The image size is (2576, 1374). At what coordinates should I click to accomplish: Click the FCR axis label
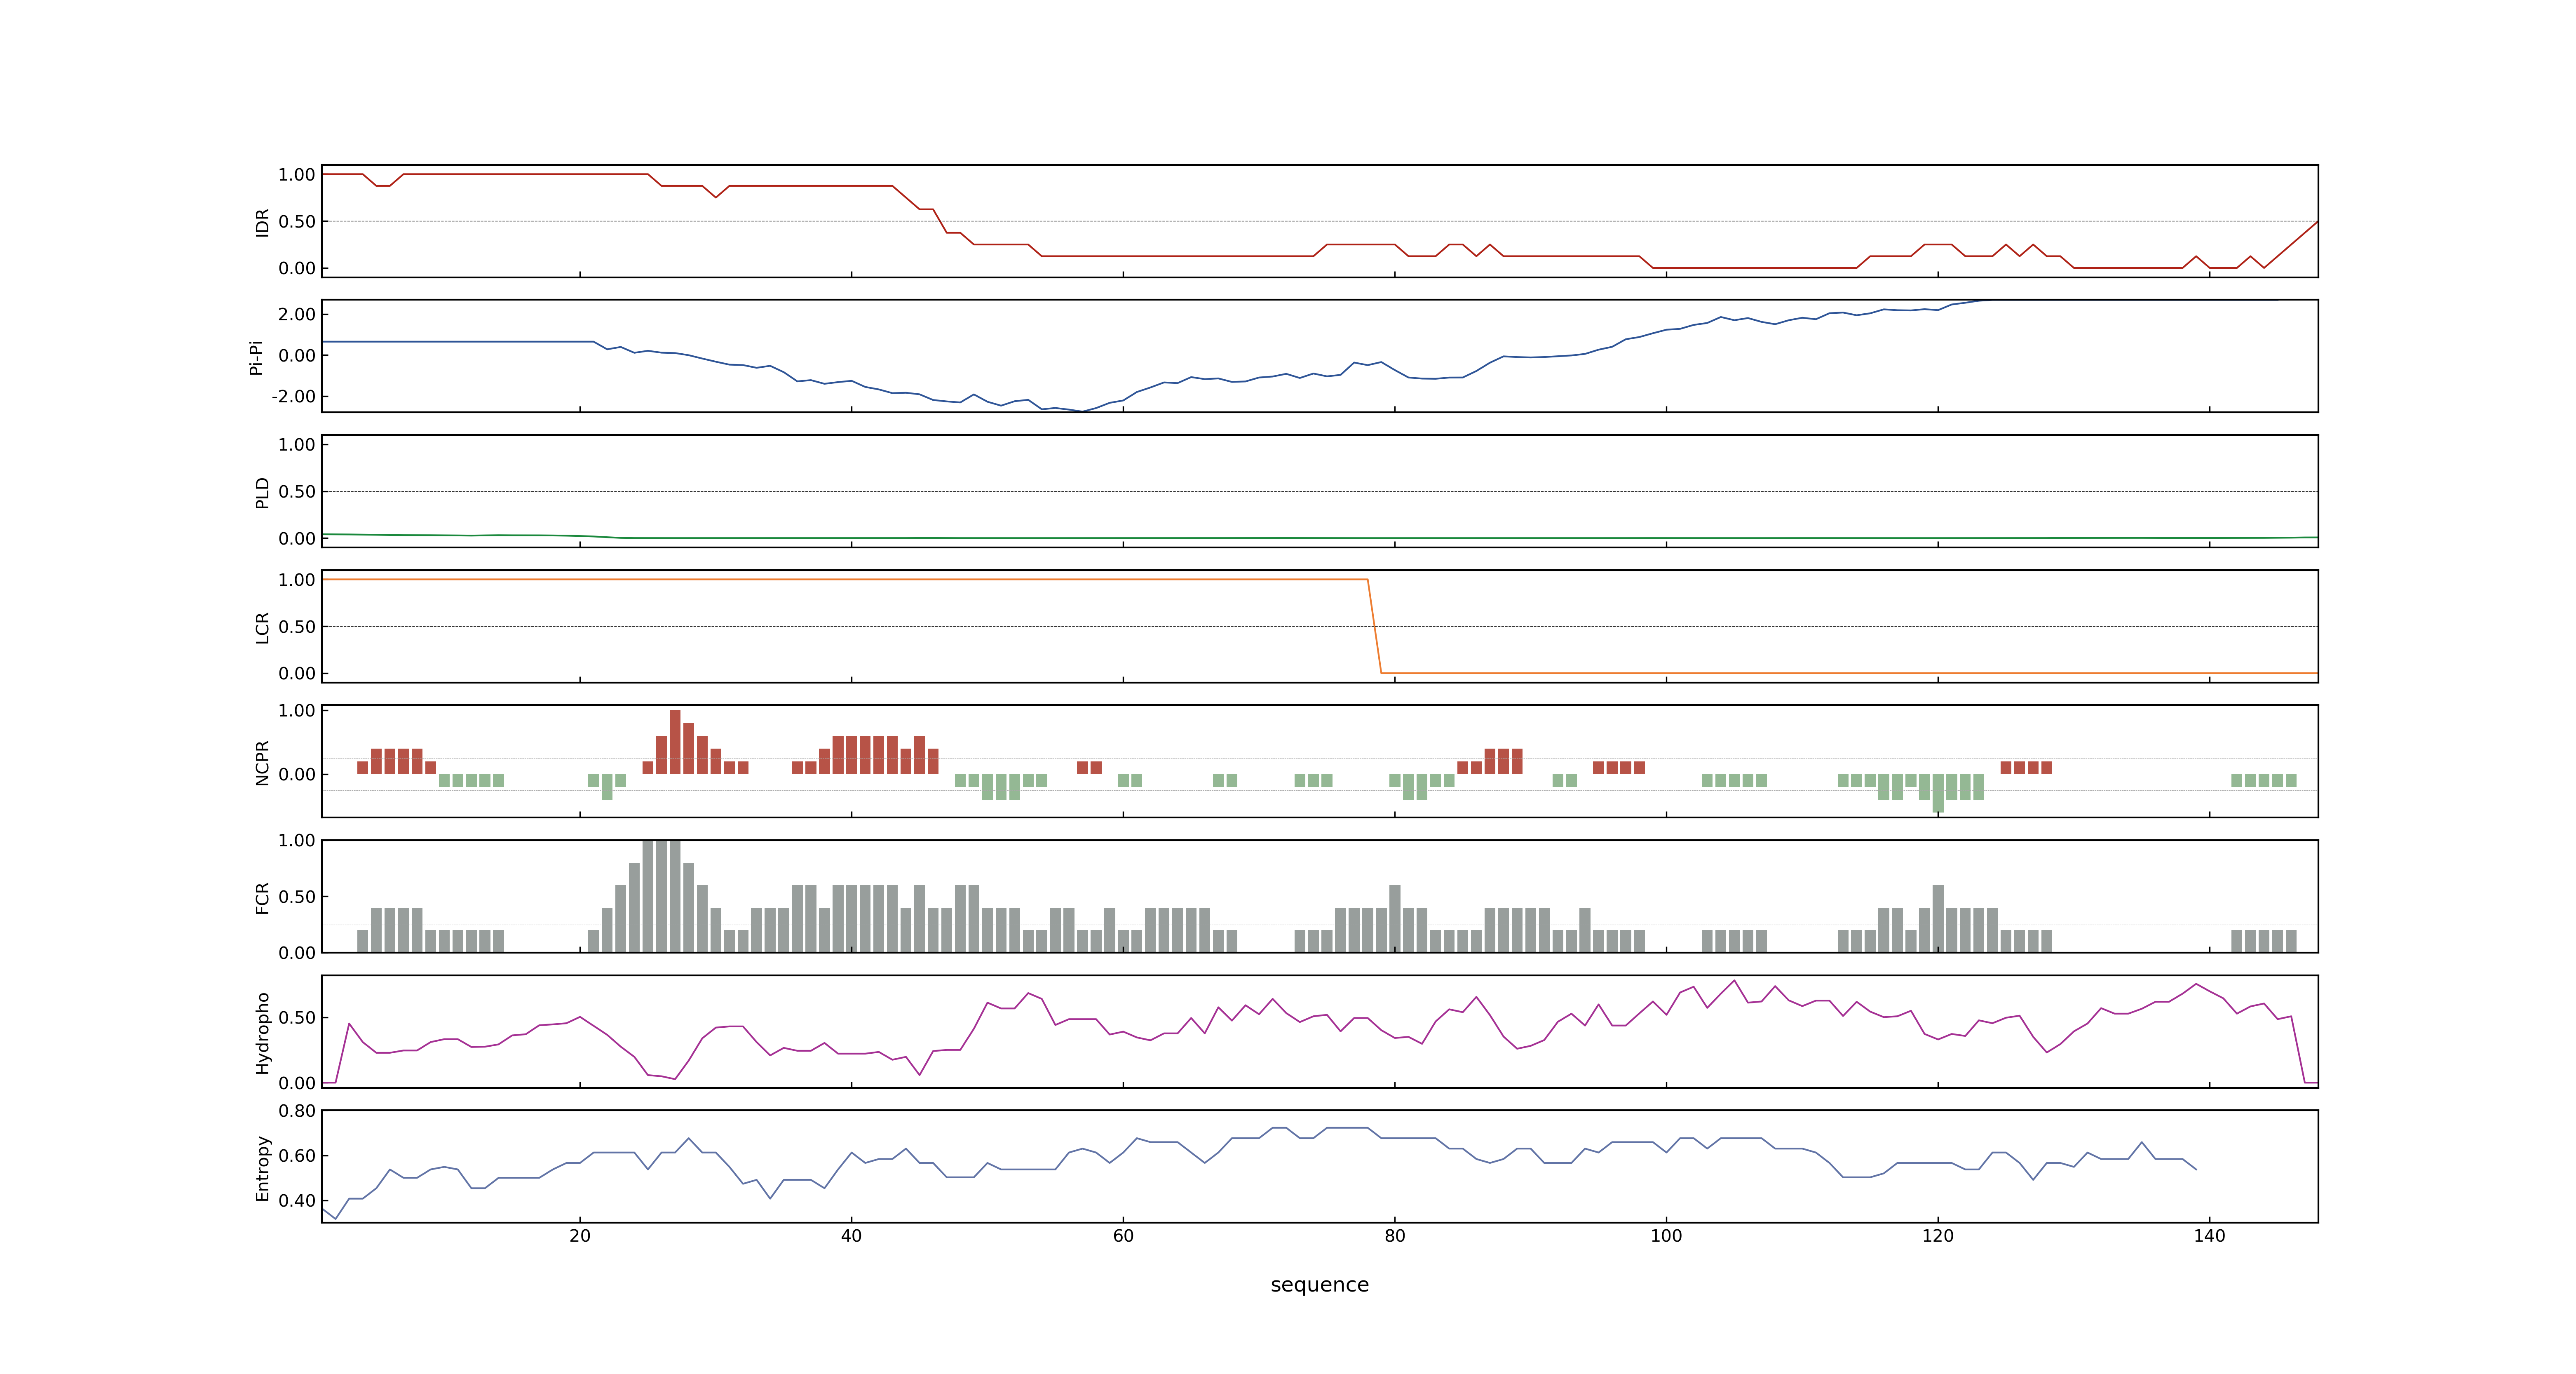point(262,898)
